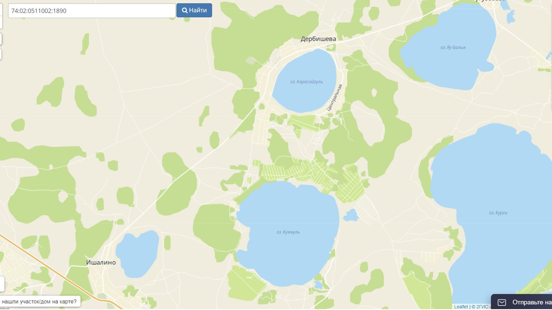The width and height of the screenshot is (552, 310).
Task: Click the envelope icon in message widget
Action: 502,302
